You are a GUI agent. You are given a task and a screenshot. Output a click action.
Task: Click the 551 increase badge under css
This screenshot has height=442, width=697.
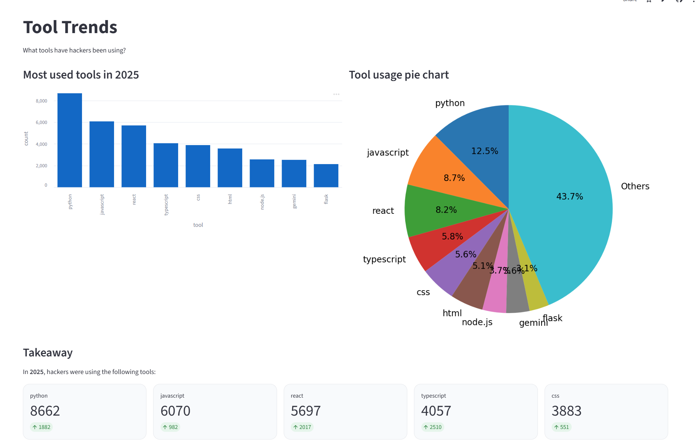[561, 427]
